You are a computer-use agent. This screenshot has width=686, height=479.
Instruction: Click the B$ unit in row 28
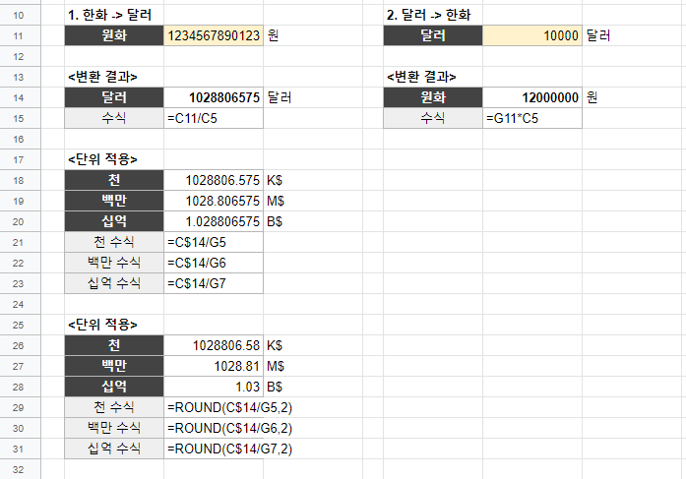pos(275,387)
